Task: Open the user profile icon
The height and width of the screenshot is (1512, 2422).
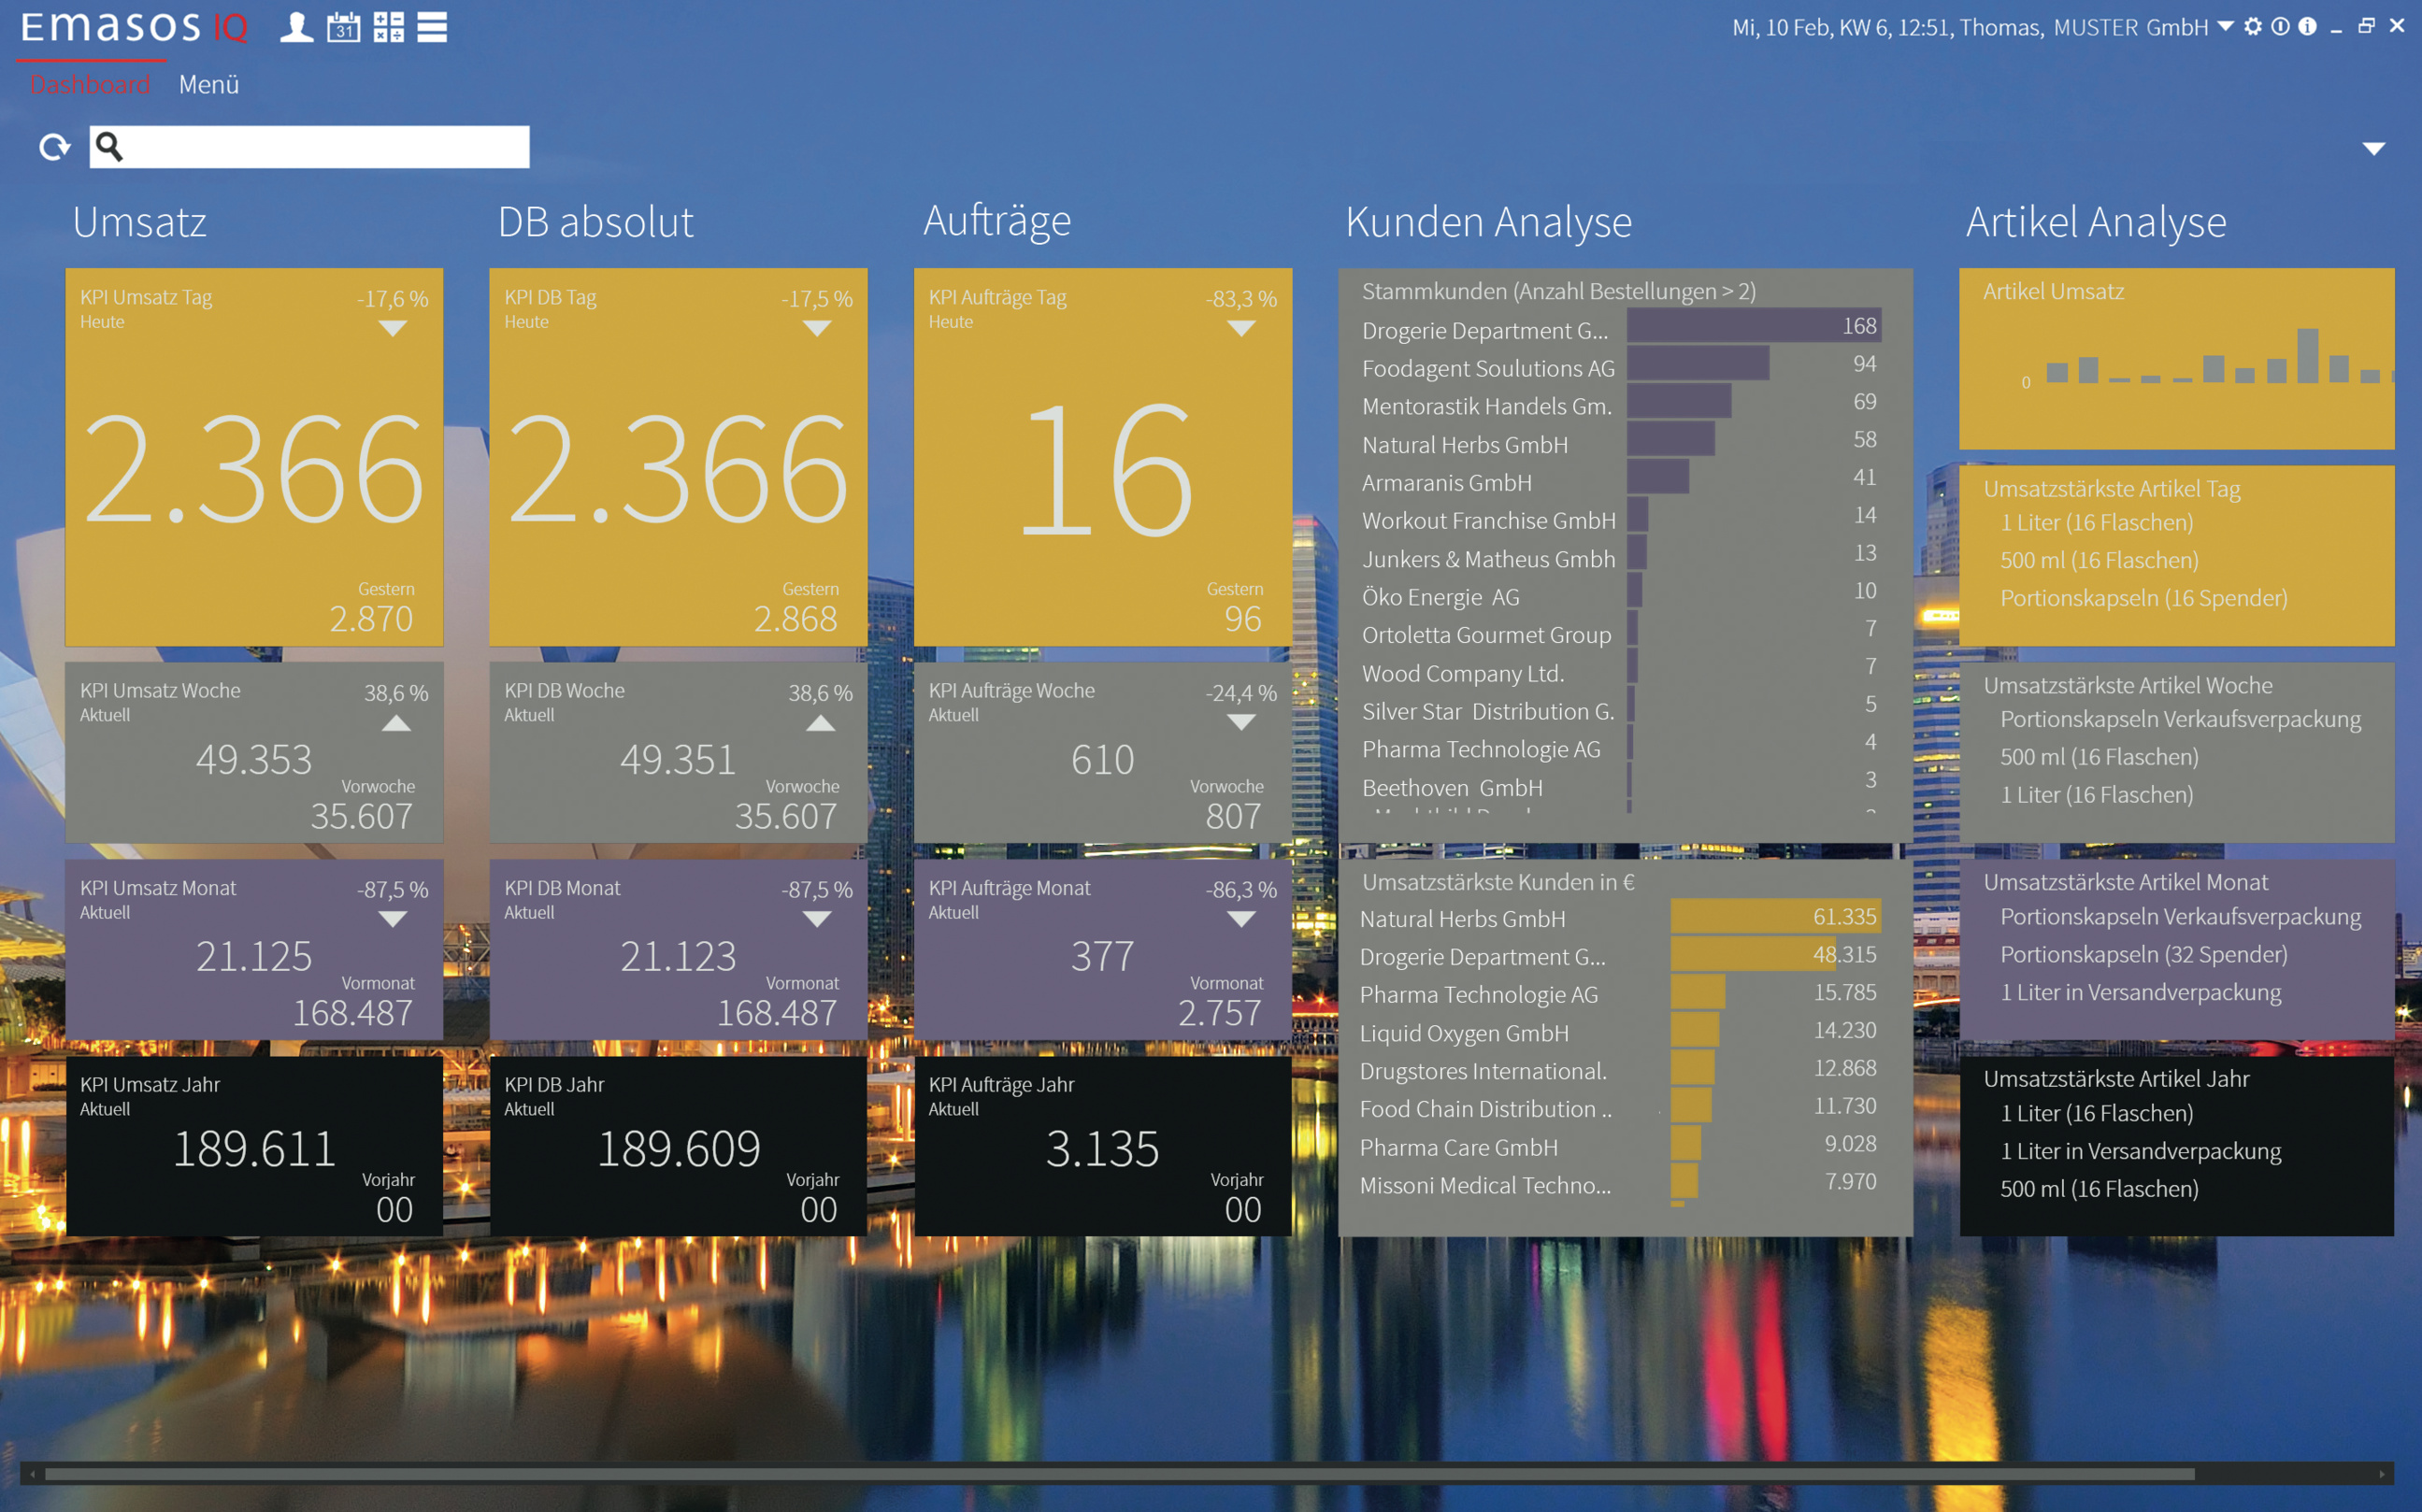Action: pyautogui.click(x=296, y=27)
